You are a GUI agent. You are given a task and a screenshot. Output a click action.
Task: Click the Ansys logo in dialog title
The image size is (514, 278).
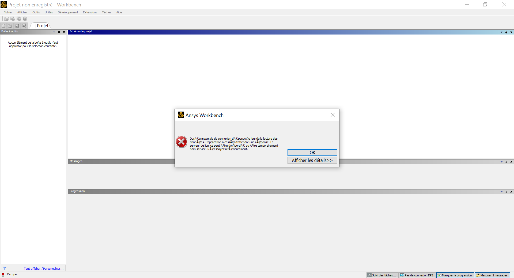coord(181,115)
